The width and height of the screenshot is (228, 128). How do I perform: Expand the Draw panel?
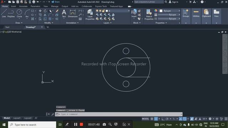[19, 23]
